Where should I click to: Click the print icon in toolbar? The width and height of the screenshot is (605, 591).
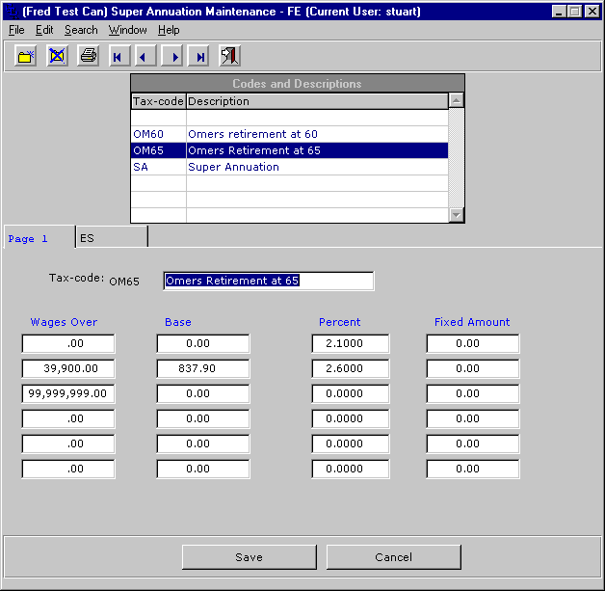tap(88, 57)
